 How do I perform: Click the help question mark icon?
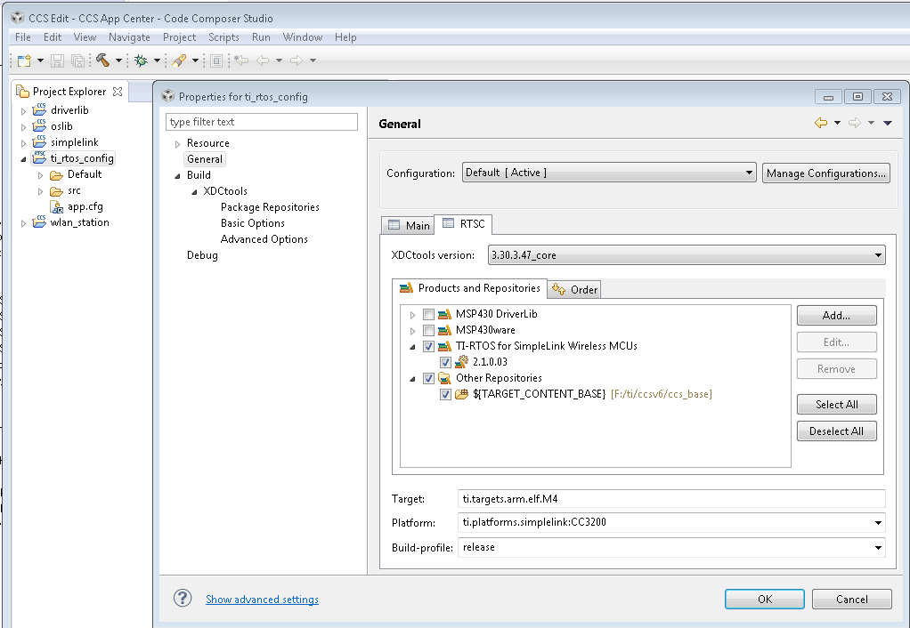coord(183,599)
